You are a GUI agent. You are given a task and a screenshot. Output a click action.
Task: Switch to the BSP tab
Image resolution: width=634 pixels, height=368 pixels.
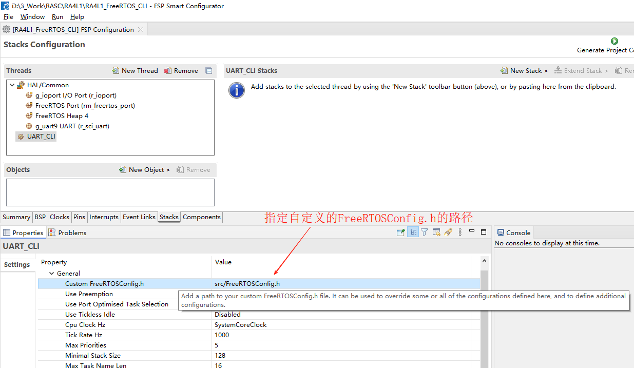(40, 217)
